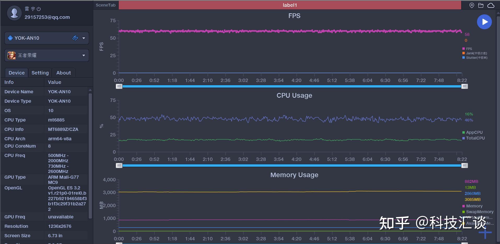Click the SceneTab label

[x=106, y=5]
